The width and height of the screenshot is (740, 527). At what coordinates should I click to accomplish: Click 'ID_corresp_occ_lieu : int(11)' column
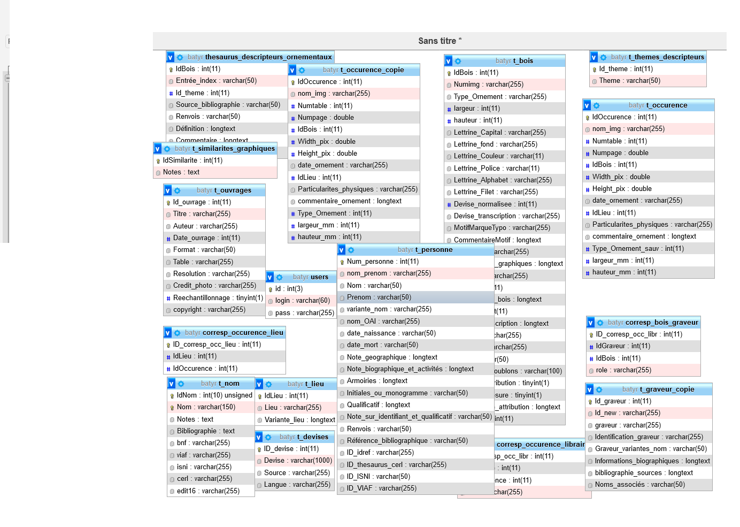coord(225,345)
